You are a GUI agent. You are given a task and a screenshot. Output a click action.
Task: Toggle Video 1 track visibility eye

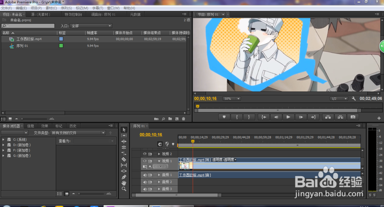coord(145,161)
